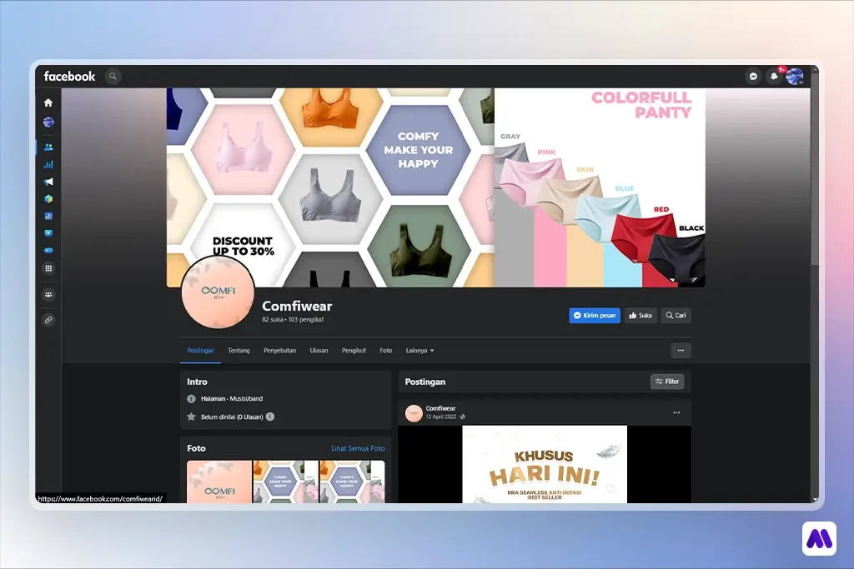Open the account profile avatar menu
The width and height of the screenshot is (854, 569).
point(794,77)
